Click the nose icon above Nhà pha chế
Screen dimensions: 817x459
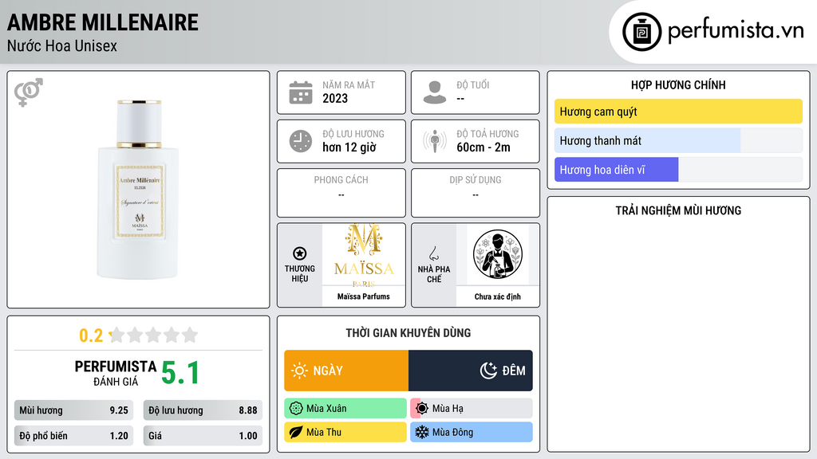[x=433, y=253]
